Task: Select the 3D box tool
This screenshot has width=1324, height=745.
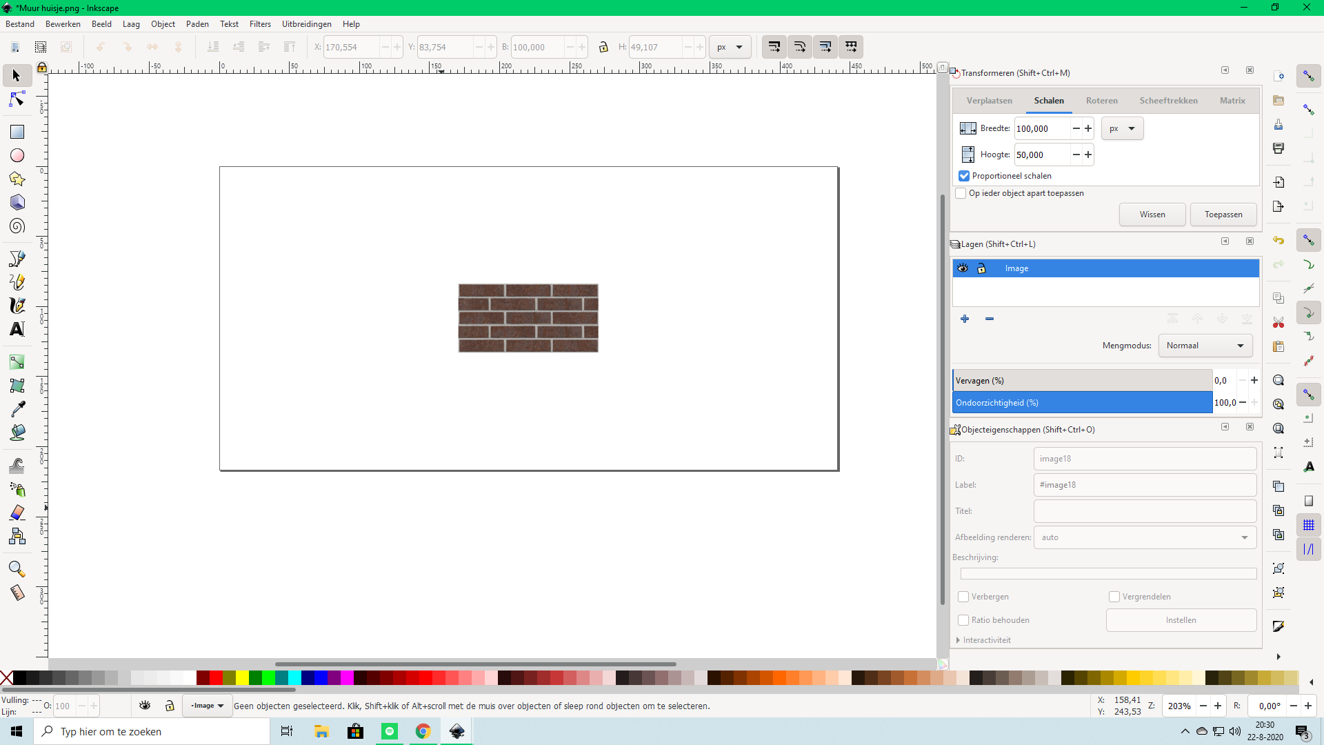Action: pyautogui.click(x=17, y=203)
